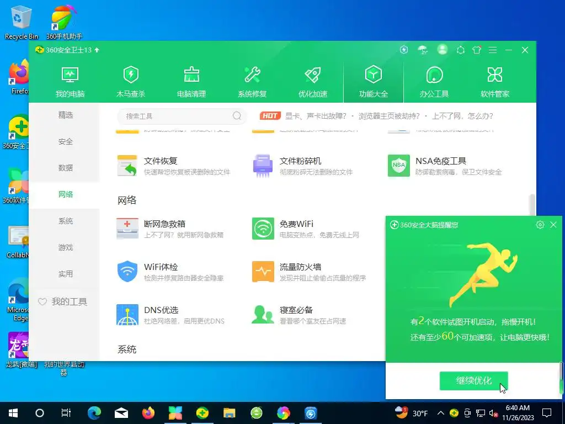Launch 寝室必备 people icon
This screenshot has width=565, height=424.
[x=263, y=315]
